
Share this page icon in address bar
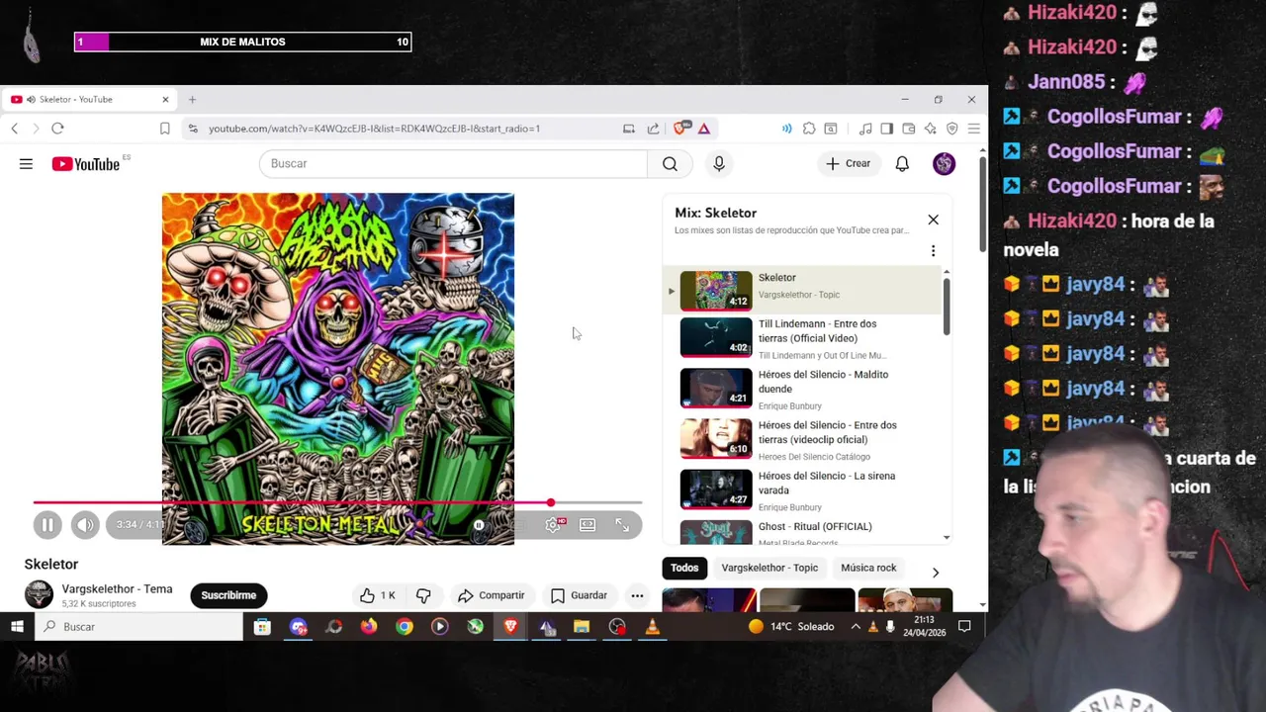click(x=653, y=129)
